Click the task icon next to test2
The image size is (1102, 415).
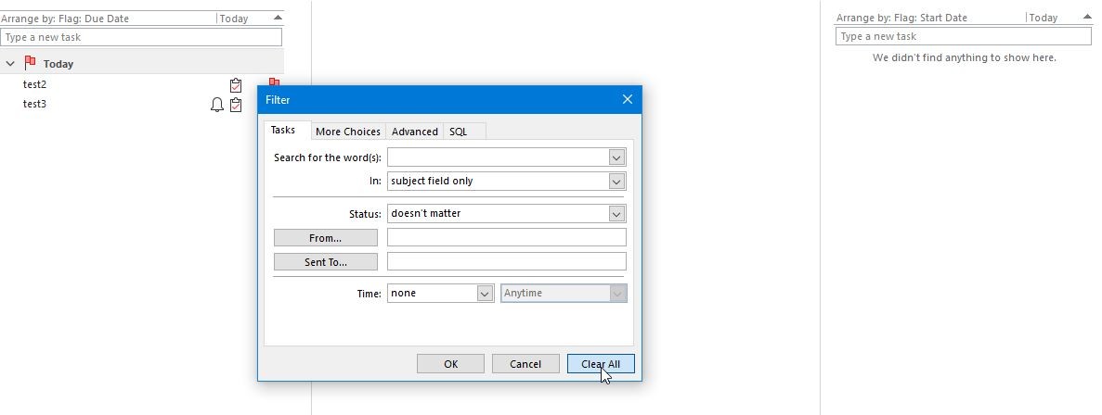point(236,85)
